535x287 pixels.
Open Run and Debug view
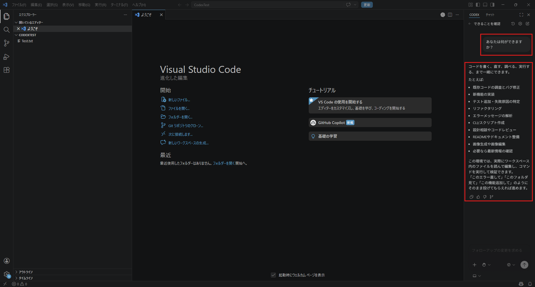(x=6, y=57)
